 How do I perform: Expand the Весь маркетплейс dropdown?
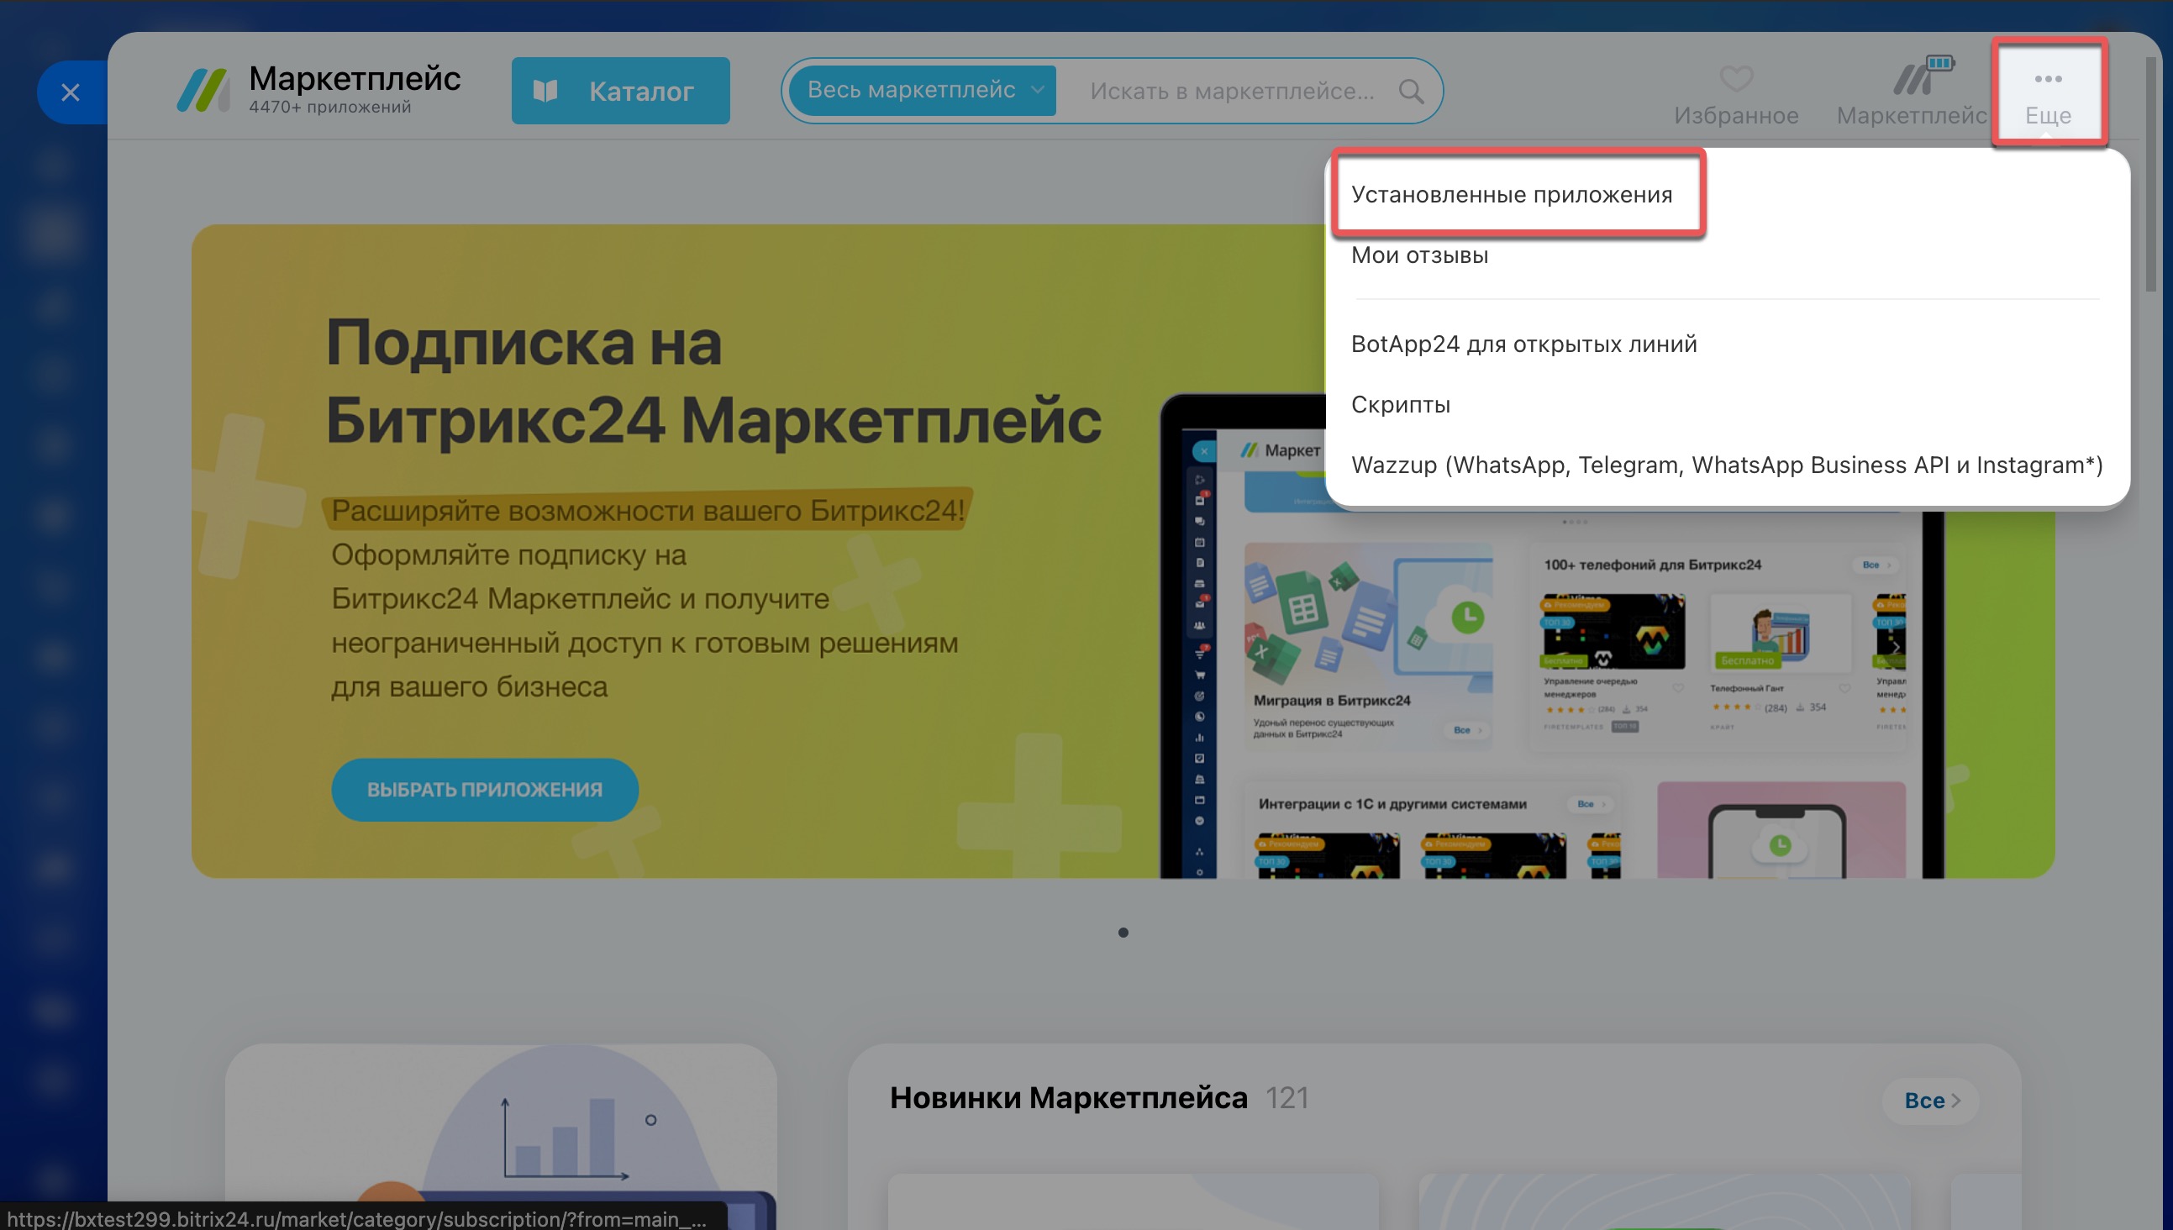pos(923,91)
